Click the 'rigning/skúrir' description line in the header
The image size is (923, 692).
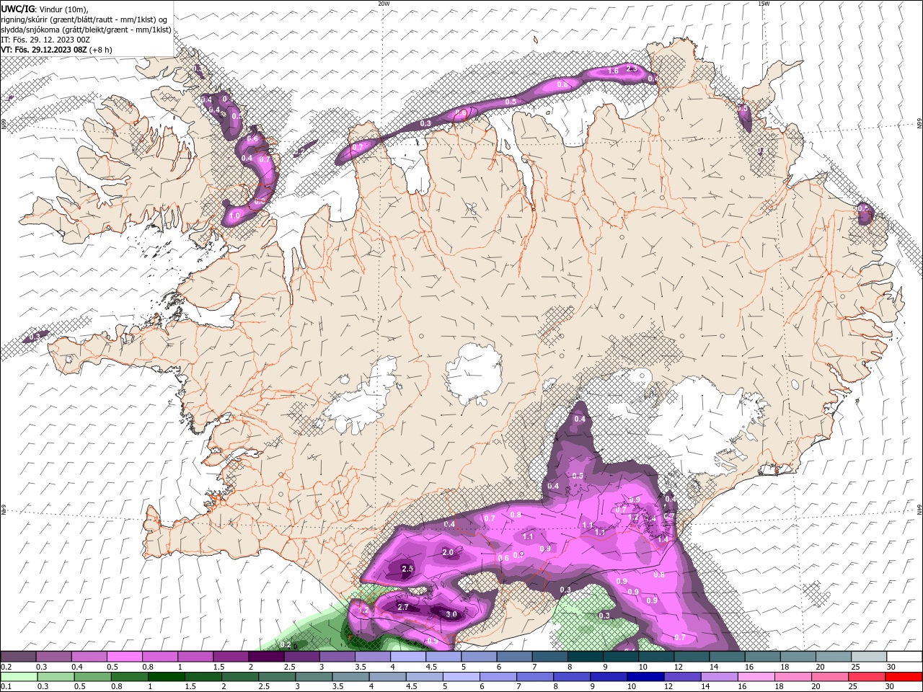[x=84, y=19]
